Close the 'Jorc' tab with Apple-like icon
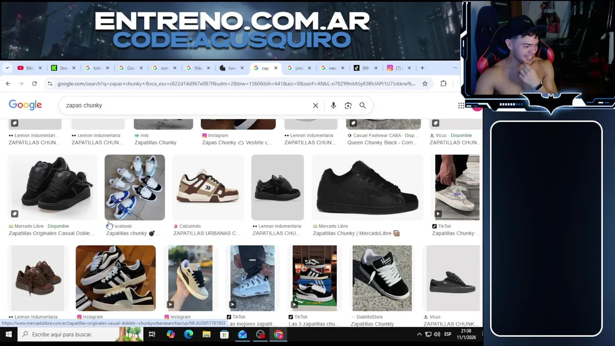The image size is (615, 346). click(x=242, y=68)
